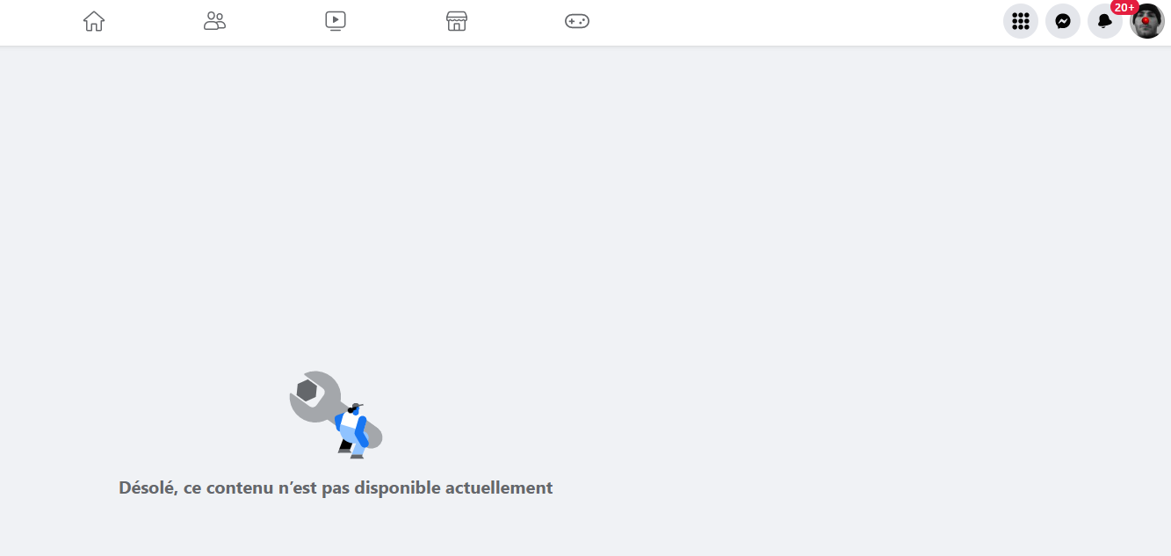Open the Watch video tab
The height and width of the screenshot is (556, 1171).
336,21
